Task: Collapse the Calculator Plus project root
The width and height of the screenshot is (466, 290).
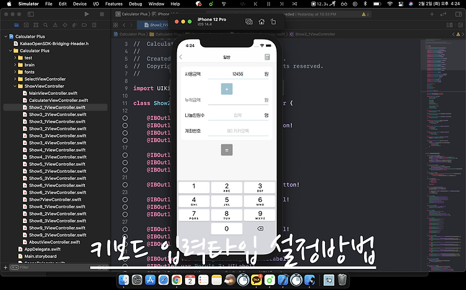Action: click(x=6, y=37)
